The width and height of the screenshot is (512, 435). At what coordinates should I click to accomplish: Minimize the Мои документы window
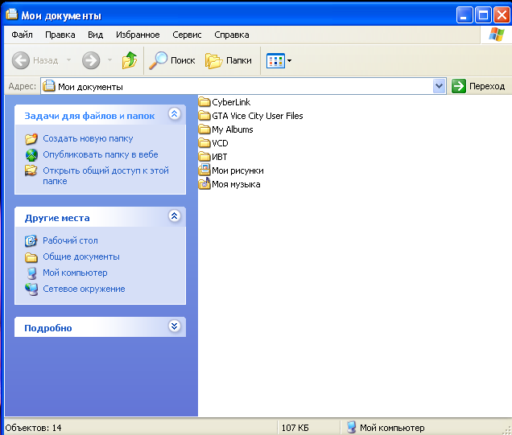pyautogui.click(x=465, y=15)
